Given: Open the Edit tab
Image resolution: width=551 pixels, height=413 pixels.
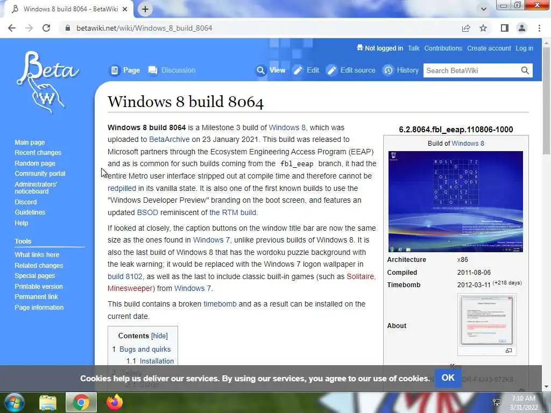Looking at the screenshot, I should point(306,70).
